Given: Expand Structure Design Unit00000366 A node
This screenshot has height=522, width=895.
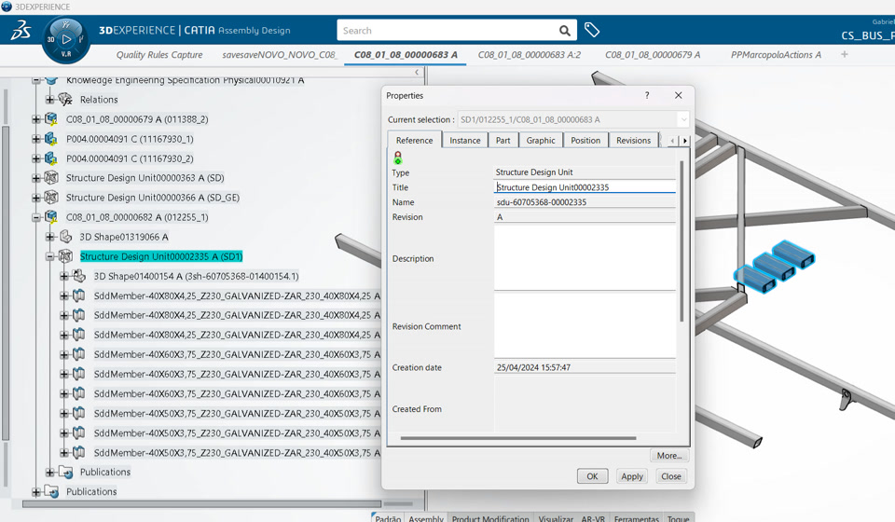Looking at the screenshot, I should point(36,198).
